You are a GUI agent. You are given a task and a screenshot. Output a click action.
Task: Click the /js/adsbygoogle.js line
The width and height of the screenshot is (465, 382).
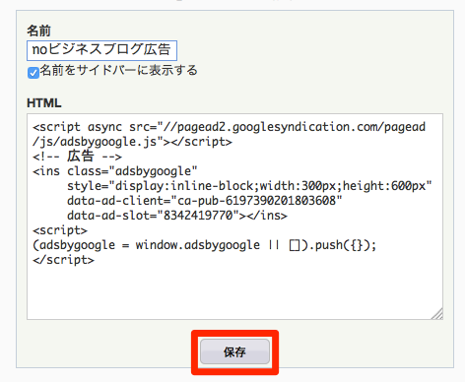[132, 142]
